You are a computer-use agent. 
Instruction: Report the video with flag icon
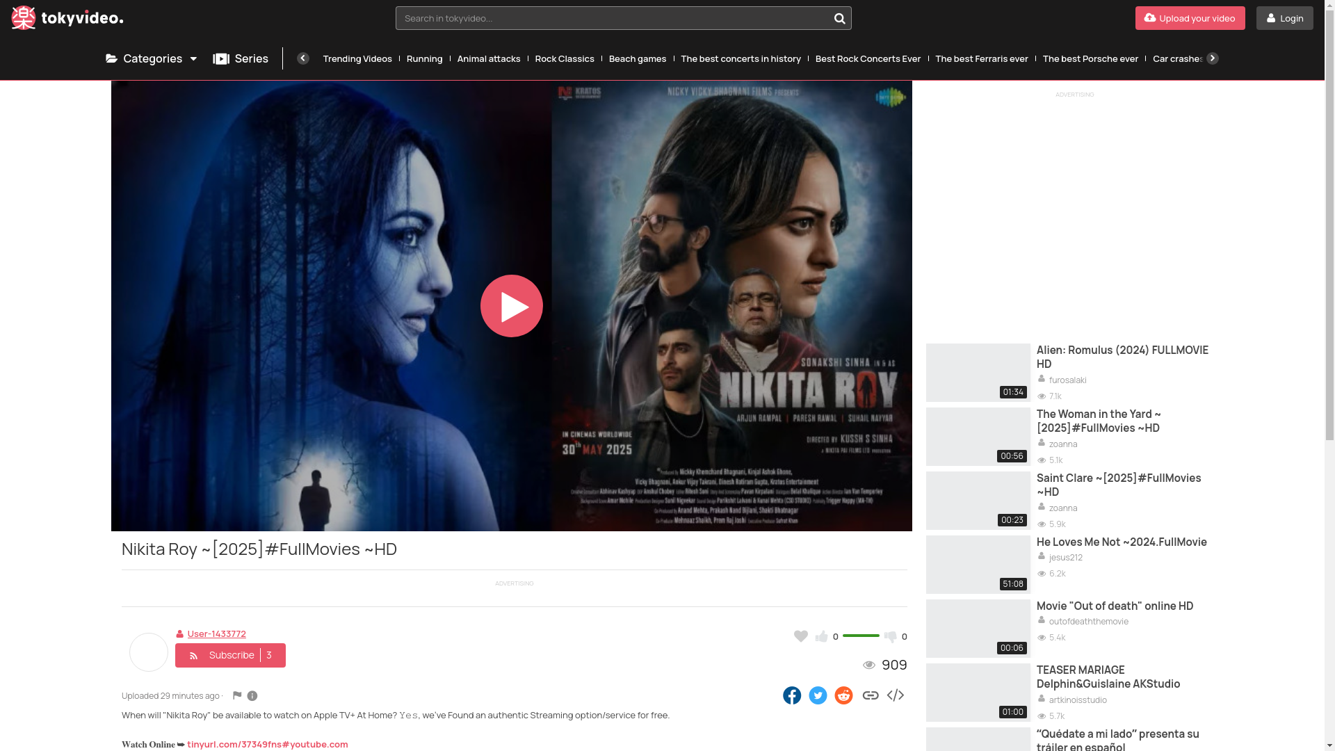[x=237, y=695]
